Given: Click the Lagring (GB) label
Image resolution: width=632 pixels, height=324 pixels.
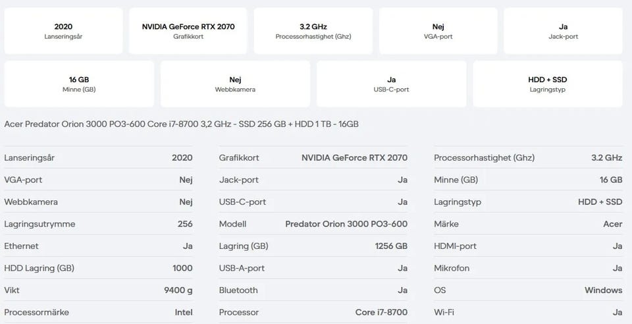Looking at the screenshot, I should click(x=244, y=246).
